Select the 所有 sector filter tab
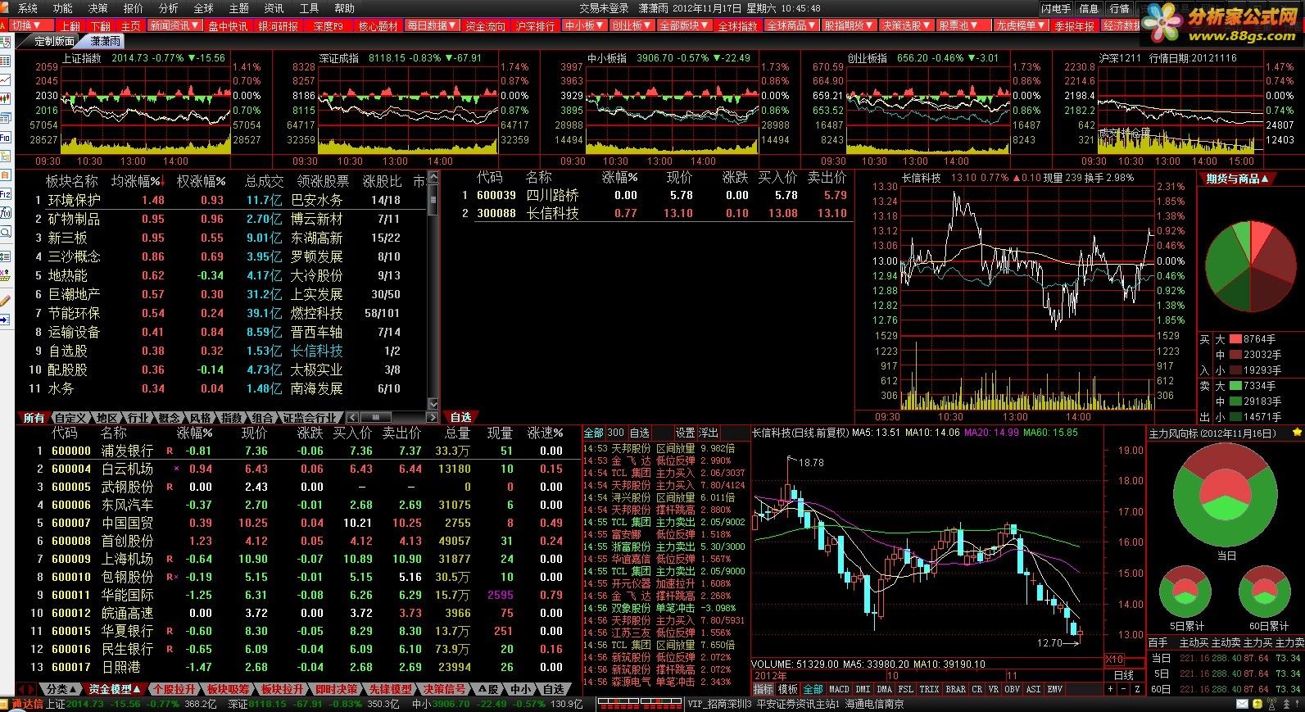 tap(34, 418)
